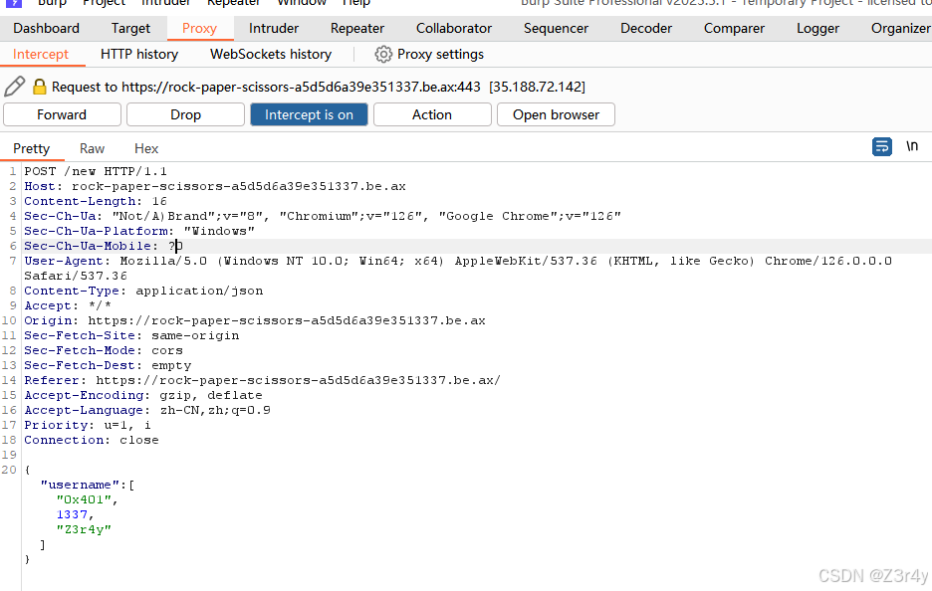This screenshot has height=591, width=932.
Task: Click Sec-Fetch-Site: same-origin header
Action: coord(132,335)
